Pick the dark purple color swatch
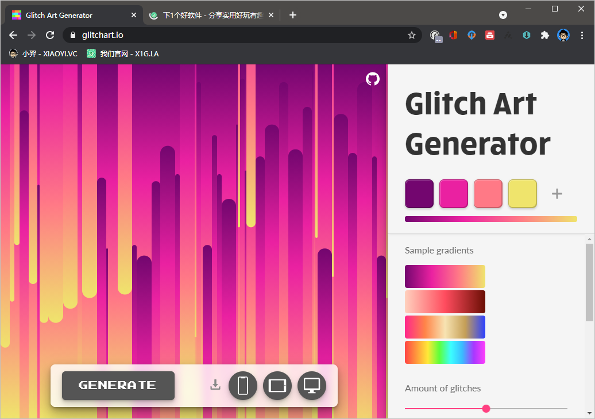 click(419, 194)
